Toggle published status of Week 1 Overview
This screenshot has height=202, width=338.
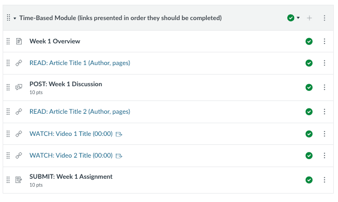309,41
